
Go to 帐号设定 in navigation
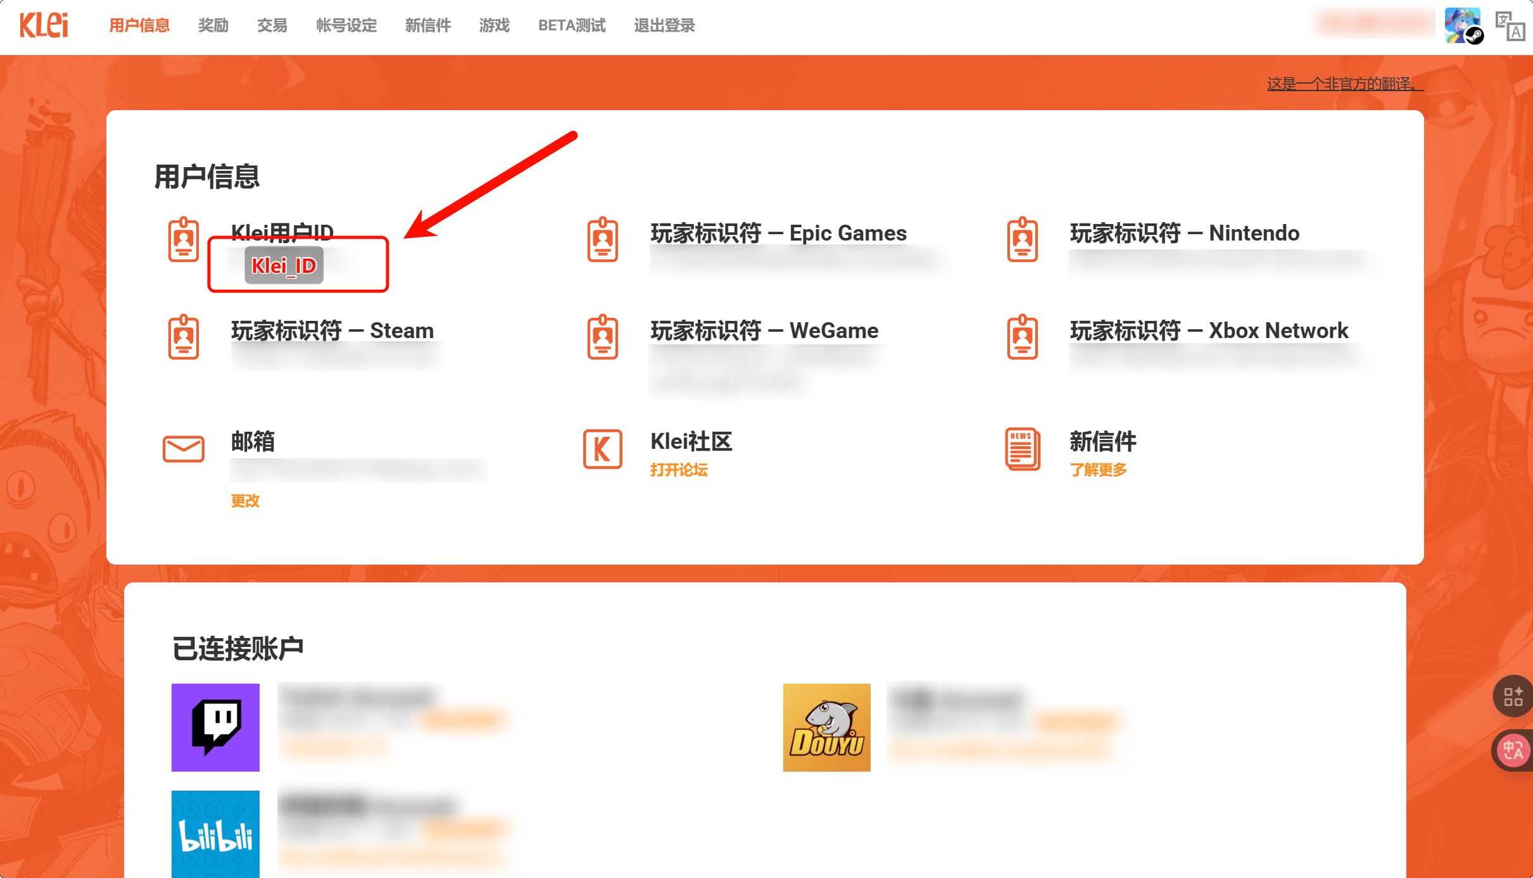point(346,25)
